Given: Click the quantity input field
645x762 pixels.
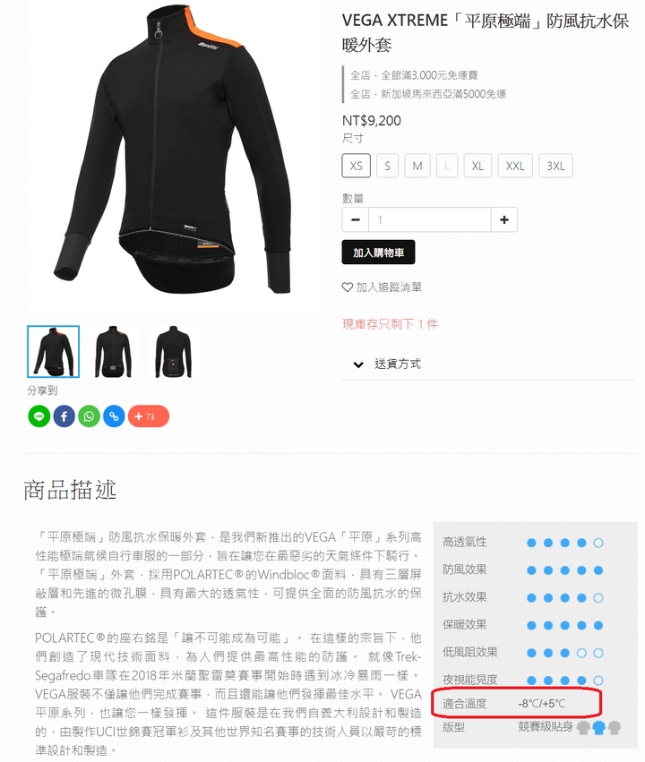Looking at the screenshot, I should pyautogui.click(x=430, y=219).
